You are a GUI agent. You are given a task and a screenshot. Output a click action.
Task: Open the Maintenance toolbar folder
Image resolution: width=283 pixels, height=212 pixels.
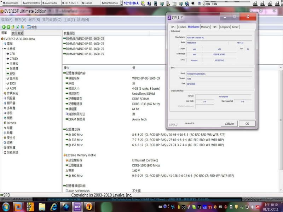click(x=110, y=3)
